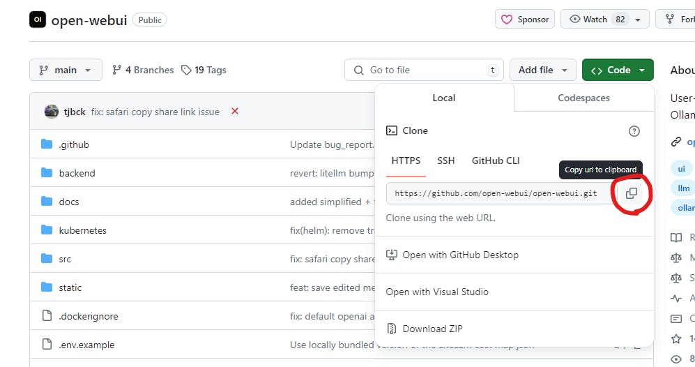Select the GitHub CLI clone tab
Screen dimensions: 695x367
[496, 160]
